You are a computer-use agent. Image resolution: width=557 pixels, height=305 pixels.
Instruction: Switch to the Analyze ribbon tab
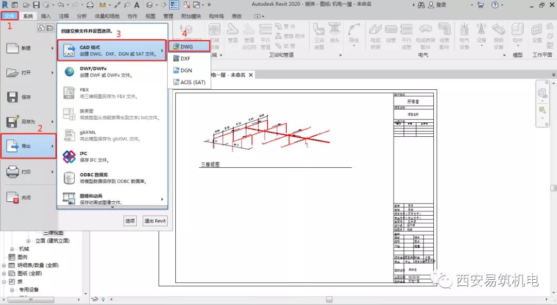[81, 16]
